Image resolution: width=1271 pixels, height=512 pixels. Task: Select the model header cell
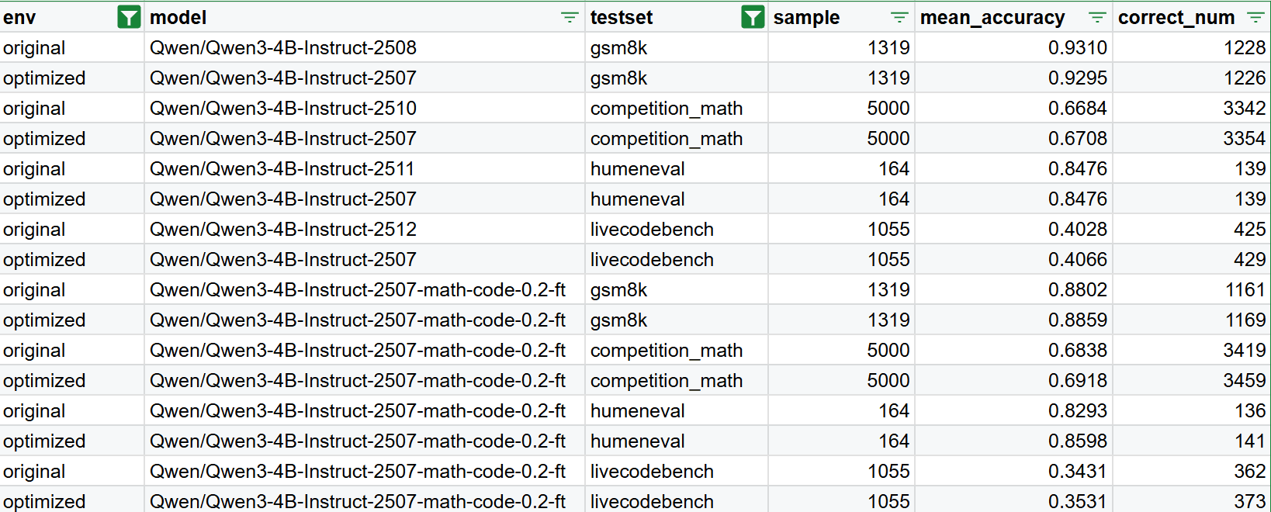pyautogui.click(x=365, y=17)
